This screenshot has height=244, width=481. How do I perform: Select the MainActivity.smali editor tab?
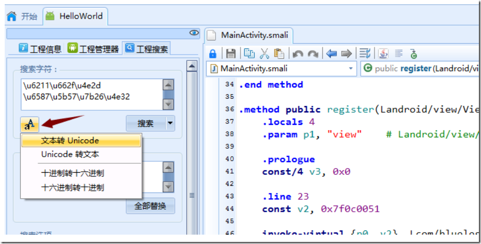[x=248, y=35]
